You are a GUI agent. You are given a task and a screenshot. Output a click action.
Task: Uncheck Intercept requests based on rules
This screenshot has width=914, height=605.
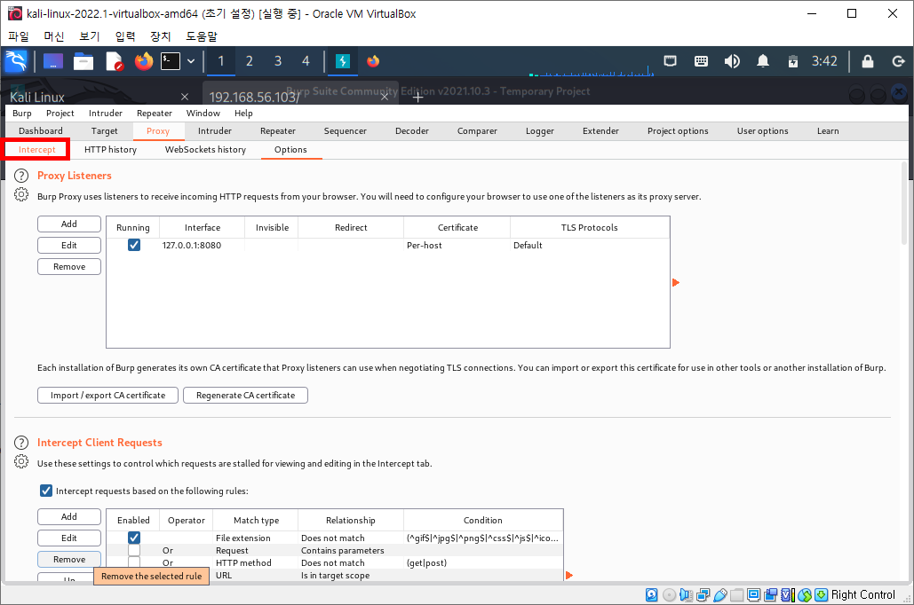pyautogui.click(x=46, y=491)
